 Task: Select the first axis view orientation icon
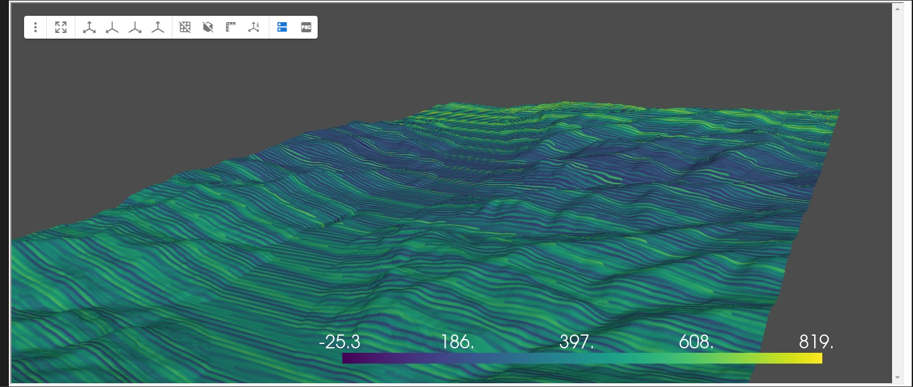(89, 27)
